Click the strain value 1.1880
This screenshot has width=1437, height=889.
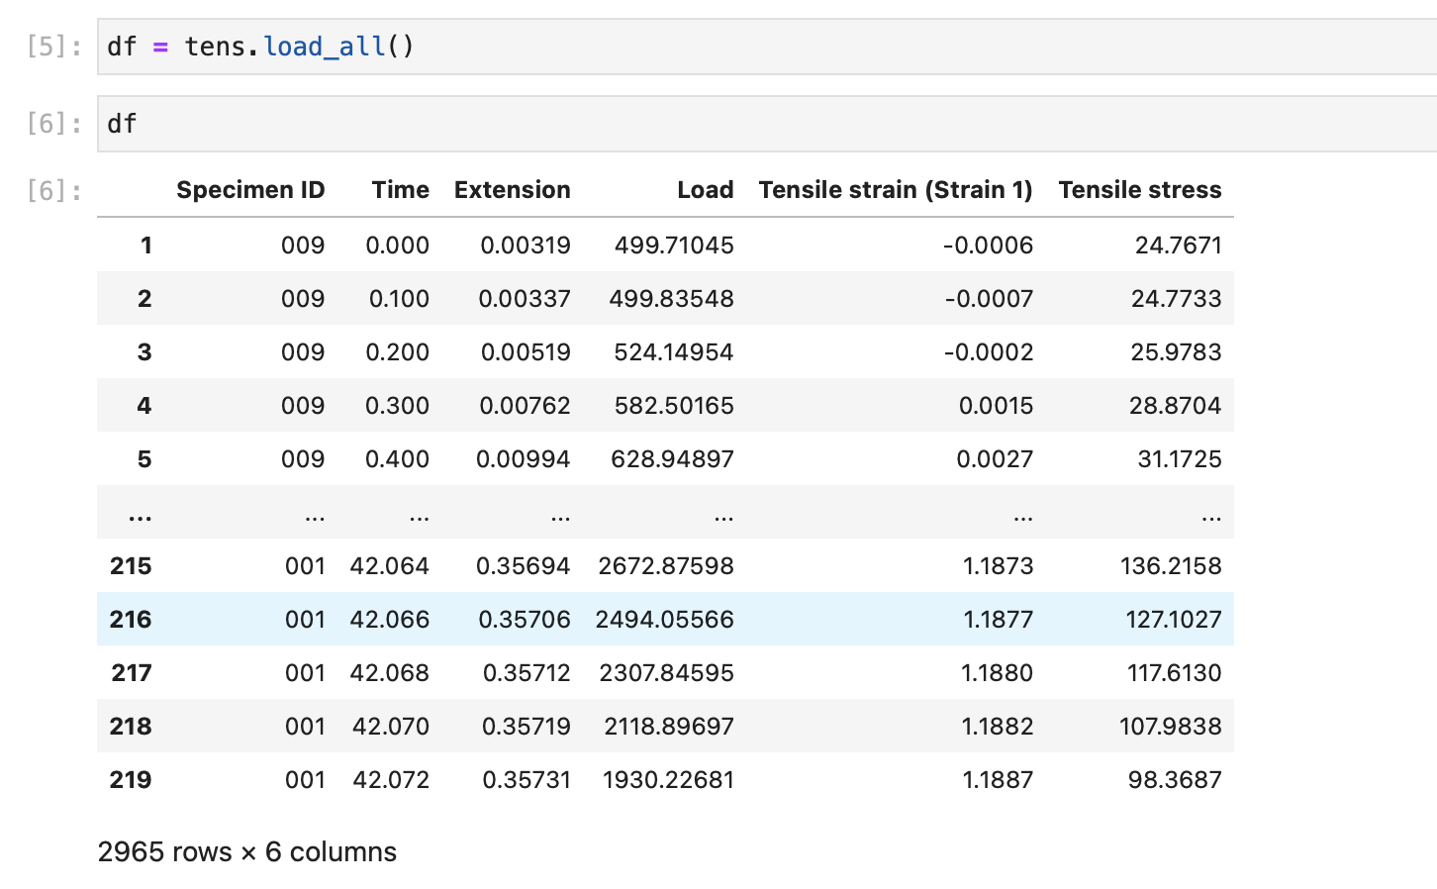click(x=997, y=673)
